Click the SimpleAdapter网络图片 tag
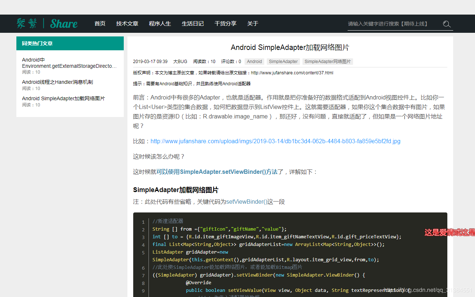Viewport: 475px width, 297px height. pos(328,62)
